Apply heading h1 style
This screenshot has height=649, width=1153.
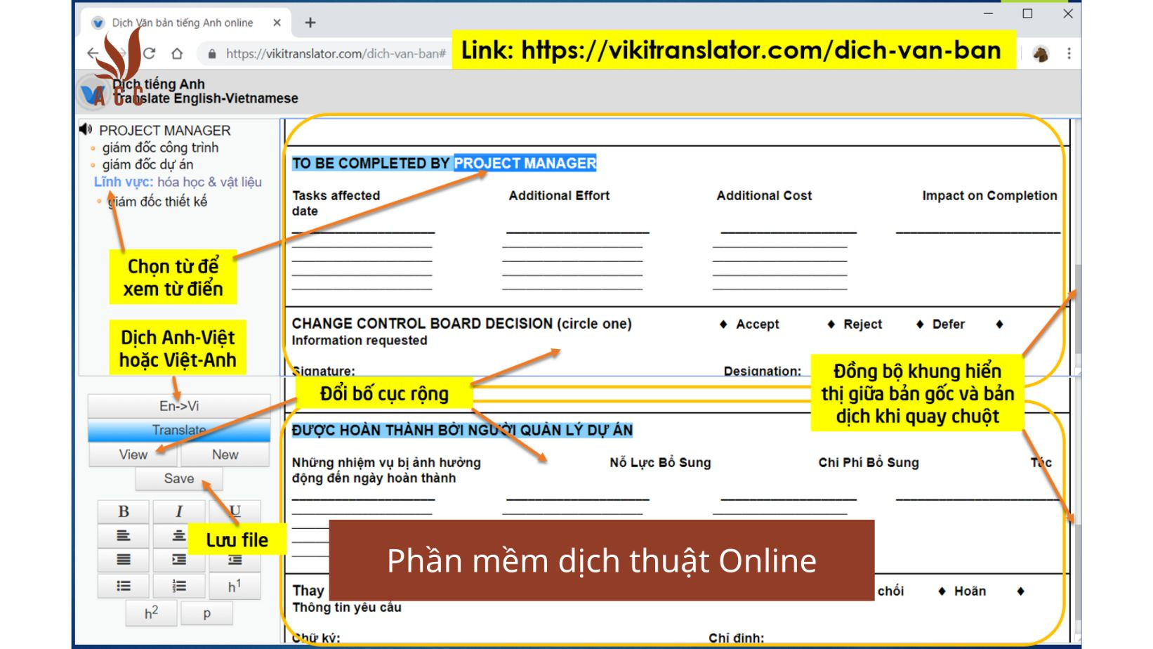tap(235, 586)
